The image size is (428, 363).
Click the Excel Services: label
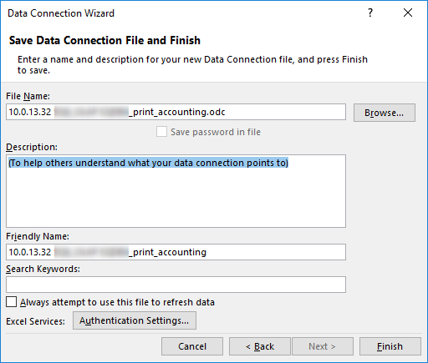click(x=35, y=321)
